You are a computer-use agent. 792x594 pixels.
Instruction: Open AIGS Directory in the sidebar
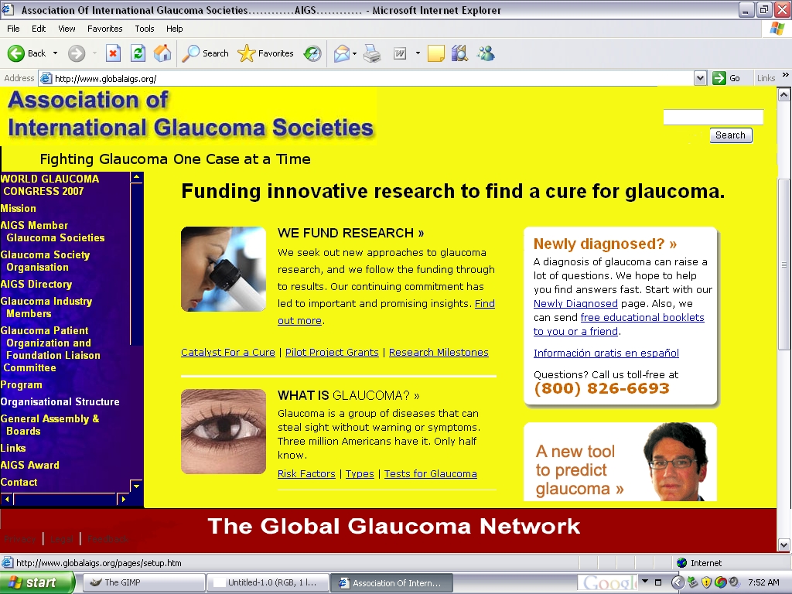(x=36, y=285)
